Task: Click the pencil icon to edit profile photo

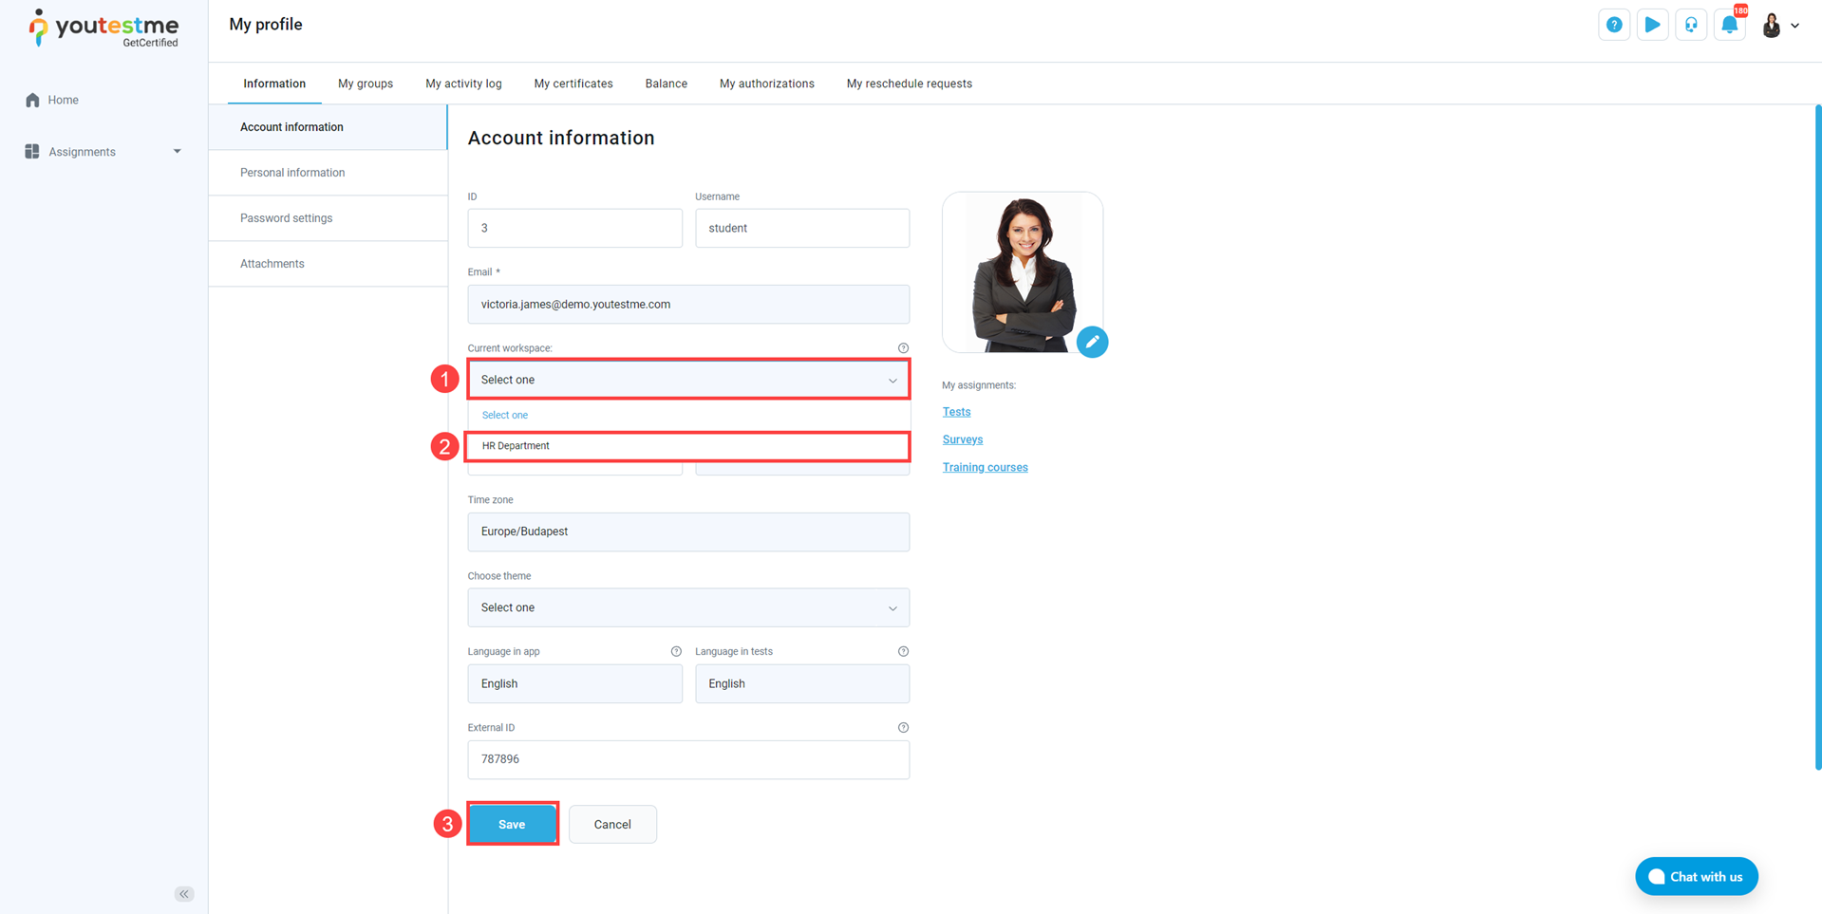Action: 1092,342
